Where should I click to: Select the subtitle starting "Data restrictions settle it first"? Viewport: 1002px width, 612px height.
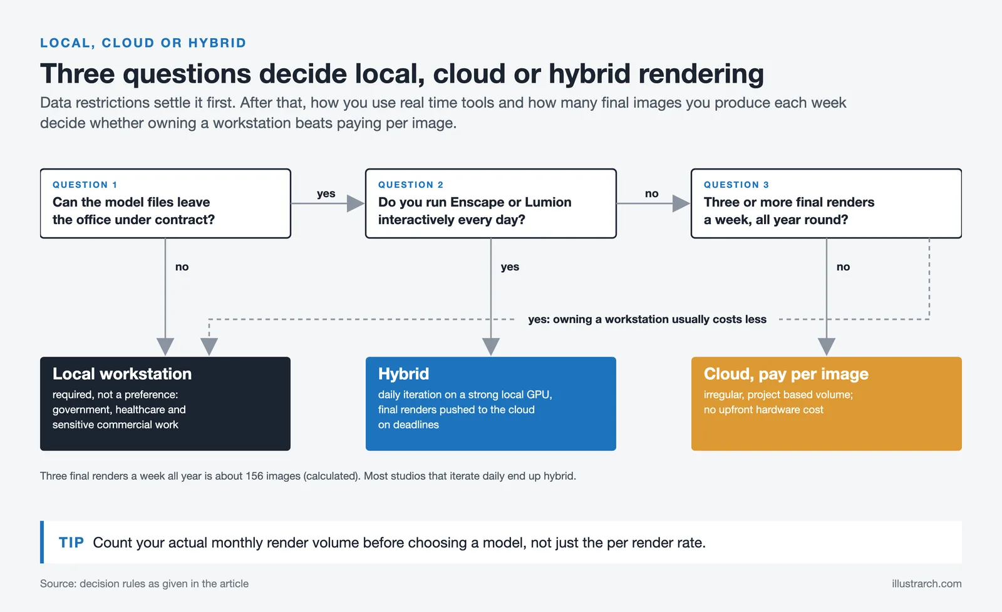[443, 113]
